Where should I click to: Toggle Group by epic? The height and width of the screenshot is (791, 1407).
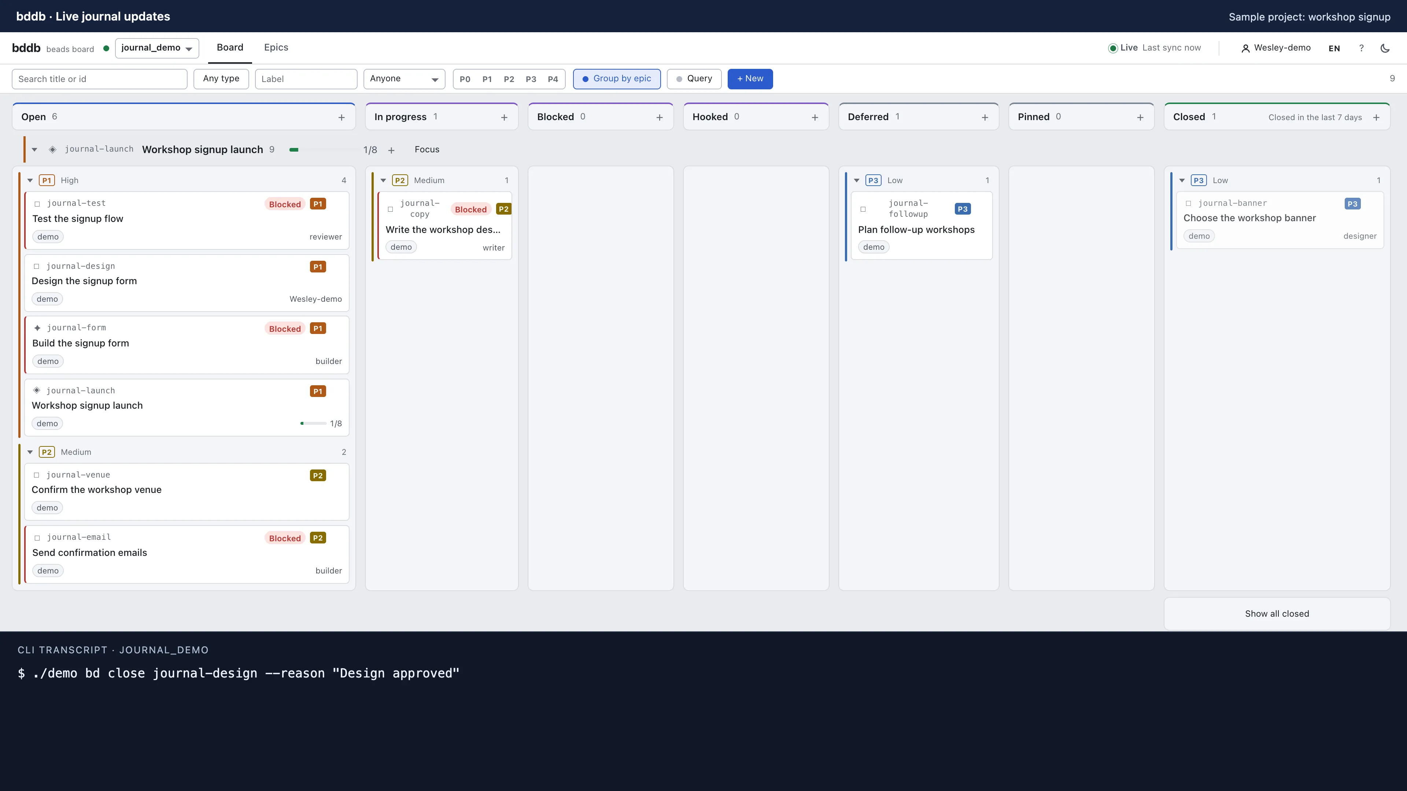tap(617, 79)
